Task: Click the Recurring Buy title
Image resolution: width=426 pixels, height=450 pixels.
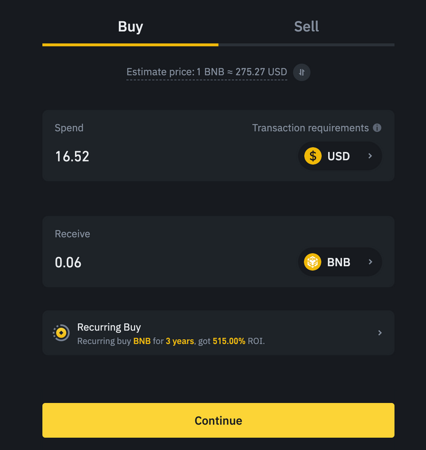Action: pyautogui.click(x=109, y=327)
